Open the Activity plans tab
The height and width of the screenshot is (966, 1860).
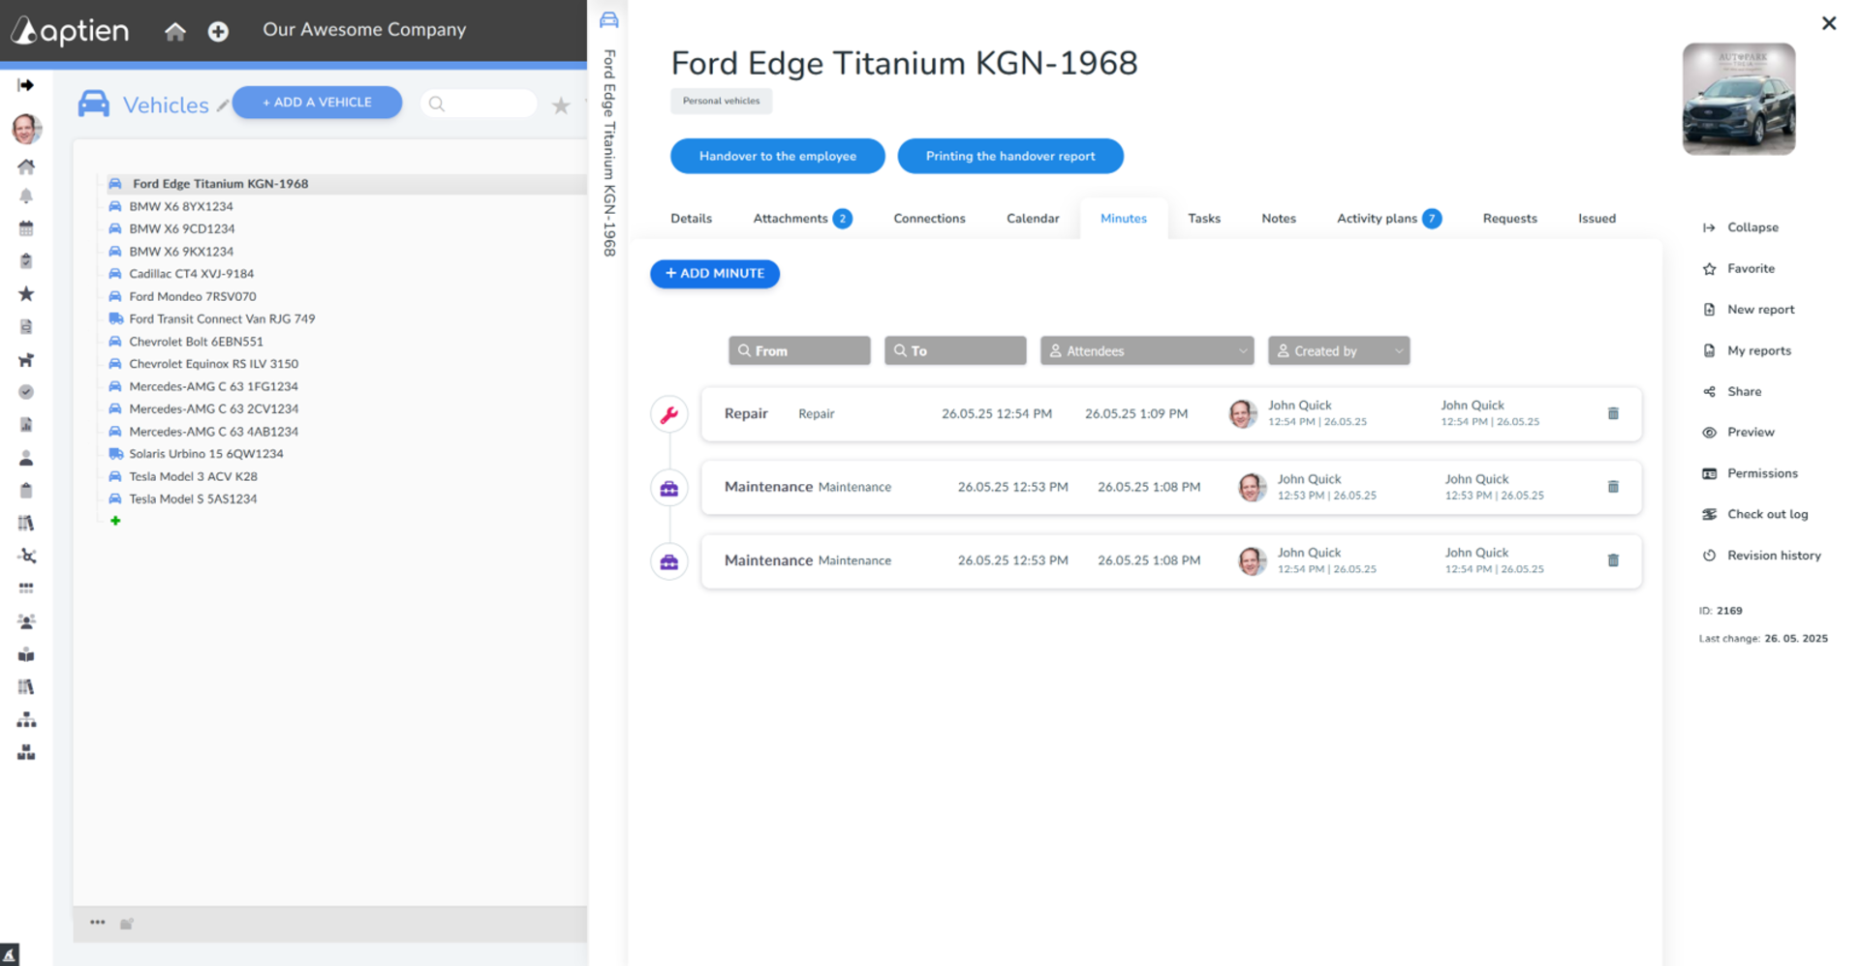[1377, 219]
